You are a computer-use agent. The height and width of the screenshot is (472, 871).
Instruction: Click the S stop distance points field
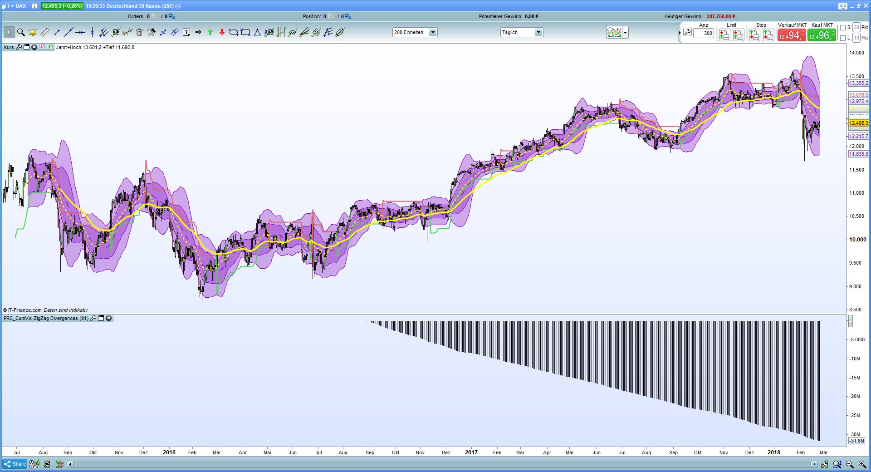click(x=856, y=28)
